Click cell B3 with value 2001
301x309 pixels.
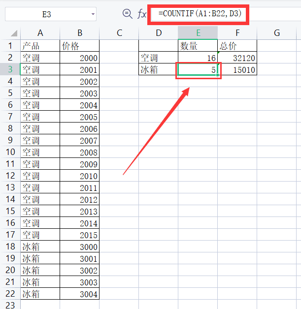pyautogui.click(x=80, y=69)
